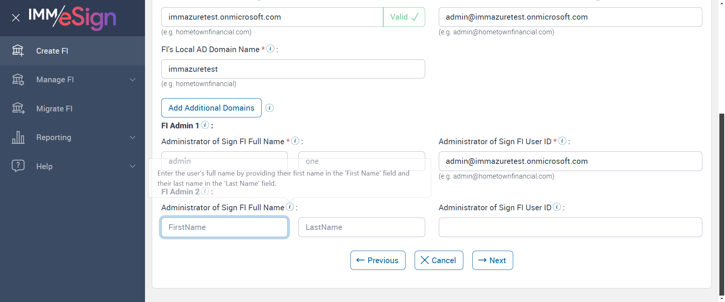Expand the Help menu chevron
Image resolution: width=725 pixels, height=302 pixels.
[133, 166]
